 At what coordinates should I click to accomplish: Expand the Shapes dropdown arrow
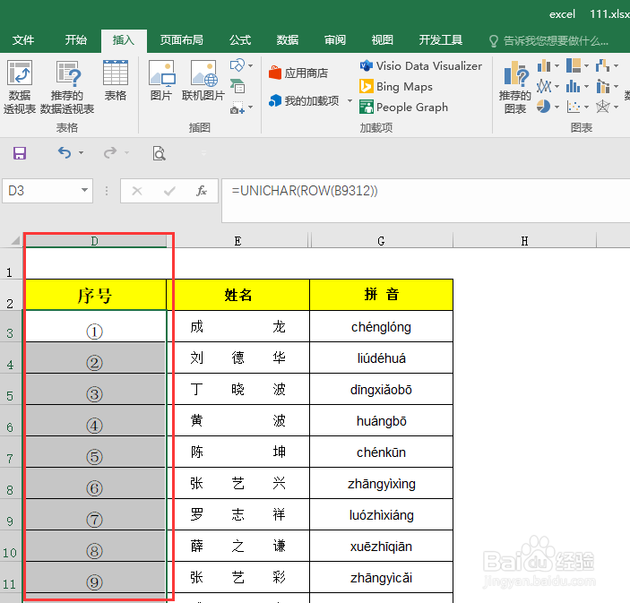pyautogui.click(x=251, y=65)
